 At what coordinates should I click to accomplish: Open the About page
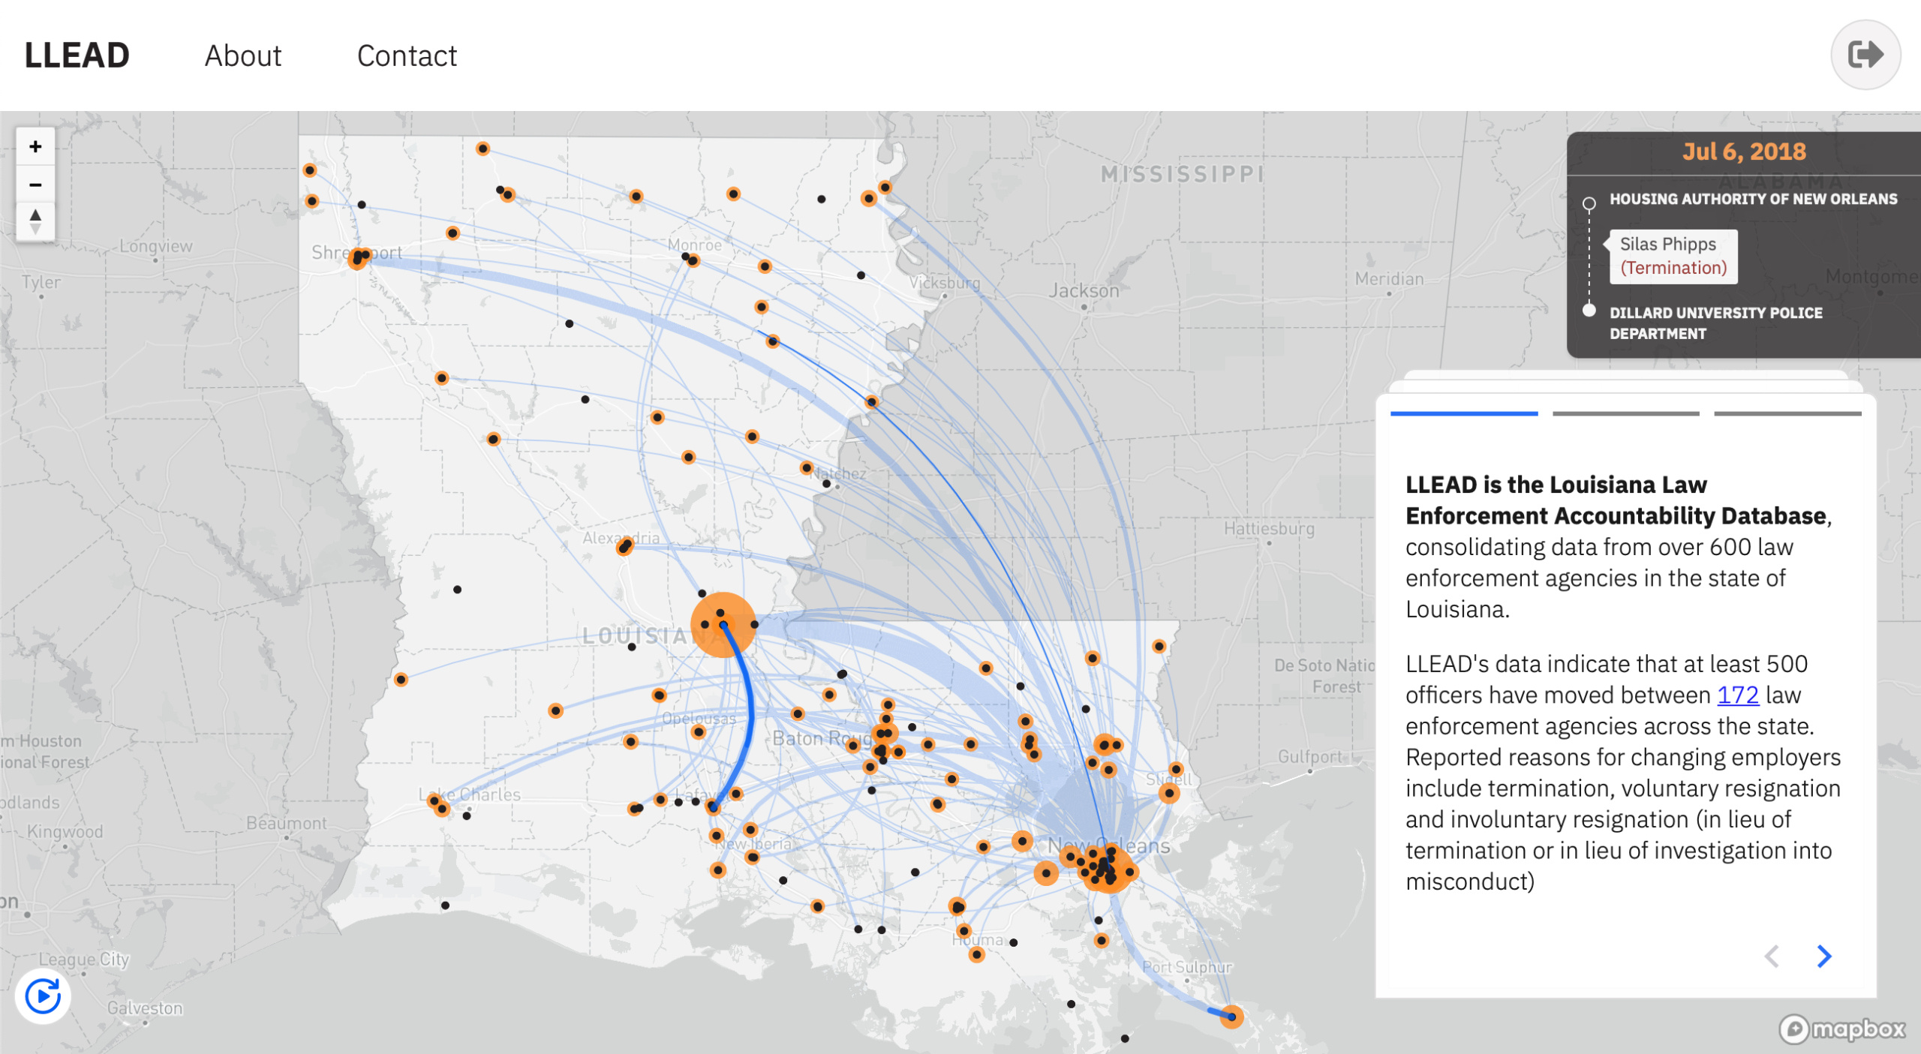pyautogui.click(x=243, y=56)
